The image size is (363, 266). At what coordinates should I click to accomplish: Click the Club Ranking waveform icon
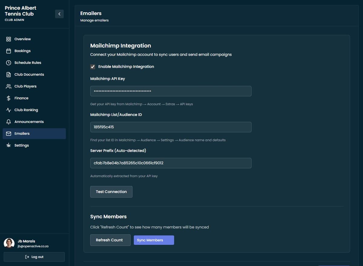[9, 110]
